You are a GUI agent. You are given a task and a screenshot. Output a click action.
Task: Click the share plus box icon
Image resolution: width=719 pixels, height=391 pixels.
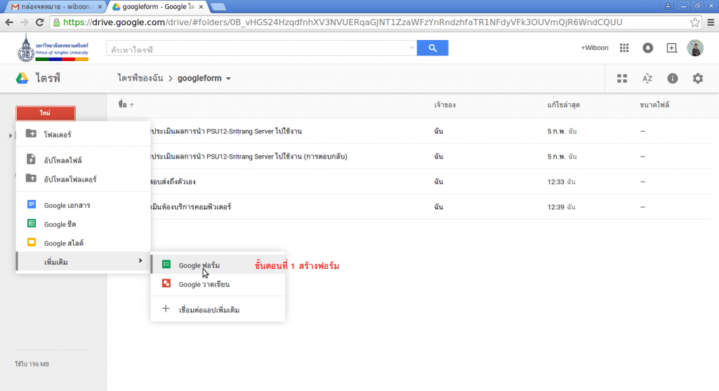pyautogui.click(x=671, y=48)
